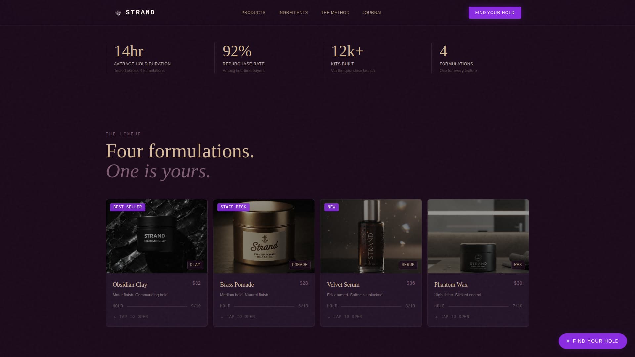Click the 92% statistic
Image resolution: width=635 pixels, height=357 pixels.
237,51
